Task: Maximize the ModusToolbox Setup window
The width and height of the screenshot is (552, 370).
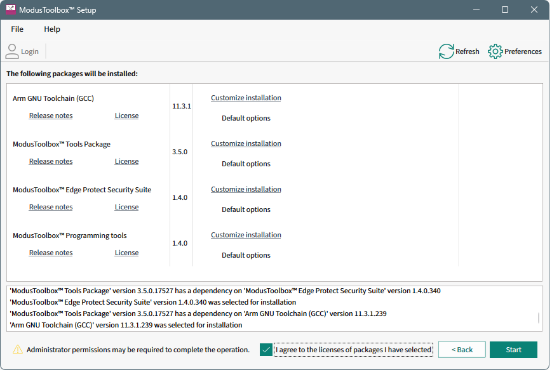Action: tap(504, 10)
